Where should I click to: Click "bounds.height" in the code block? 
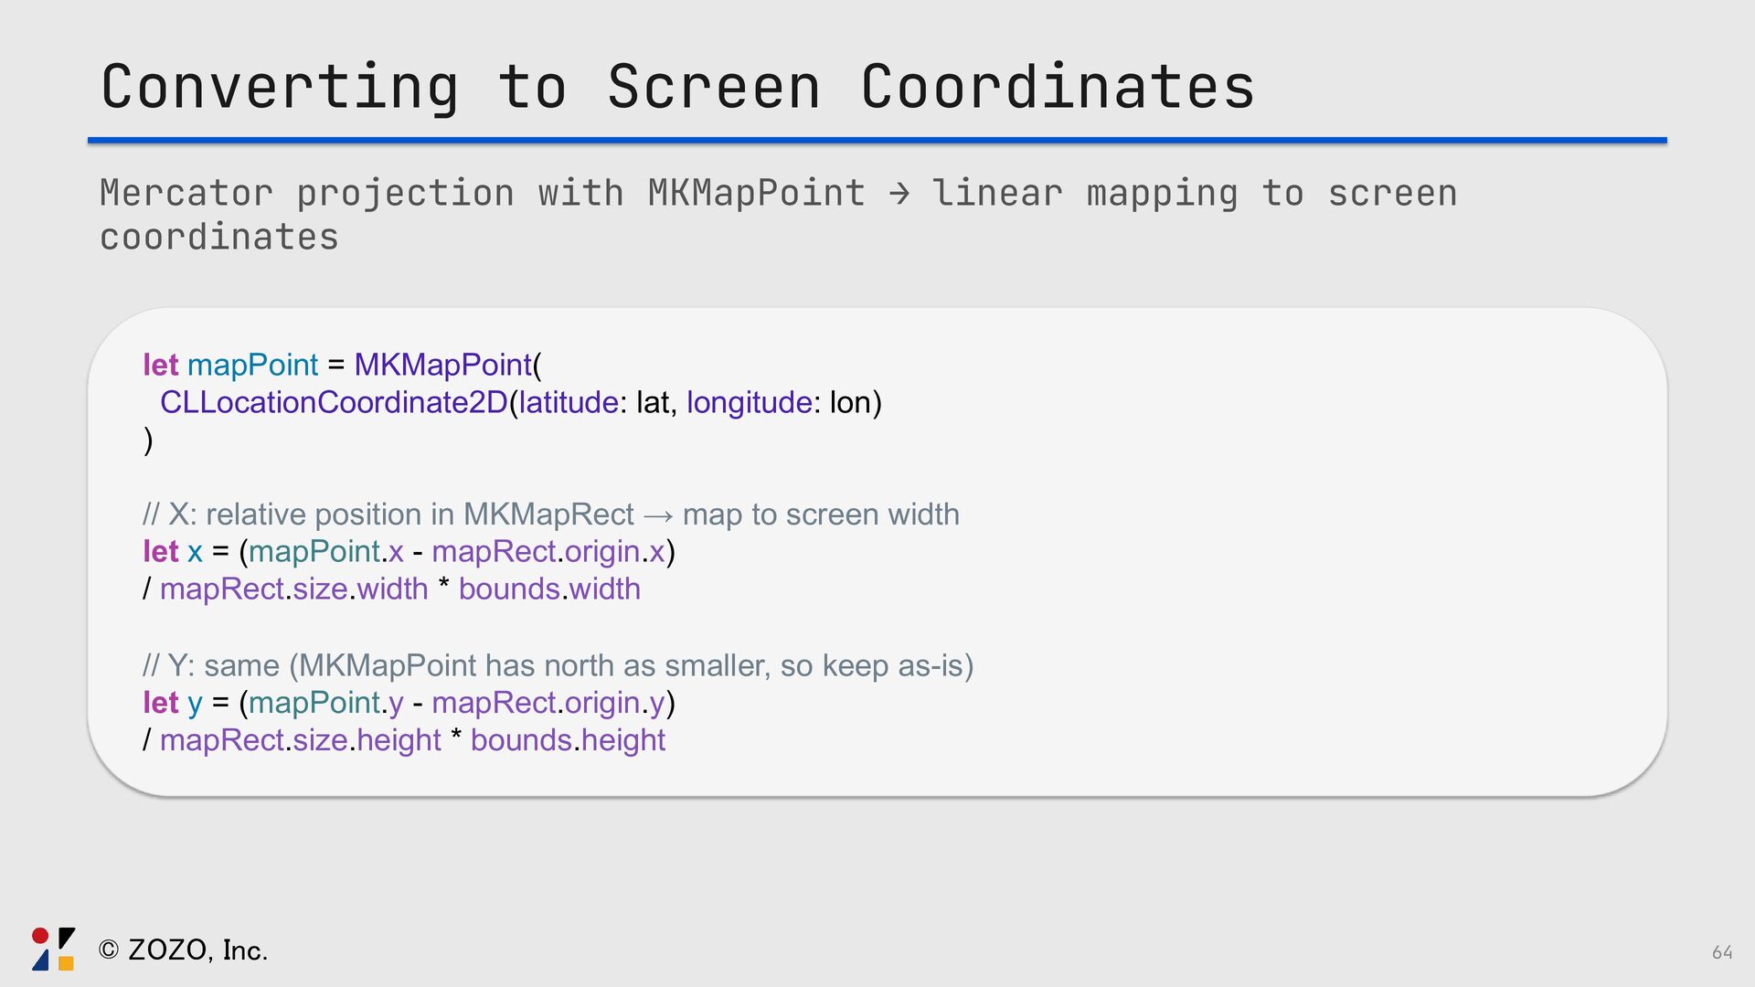point(568,740)
